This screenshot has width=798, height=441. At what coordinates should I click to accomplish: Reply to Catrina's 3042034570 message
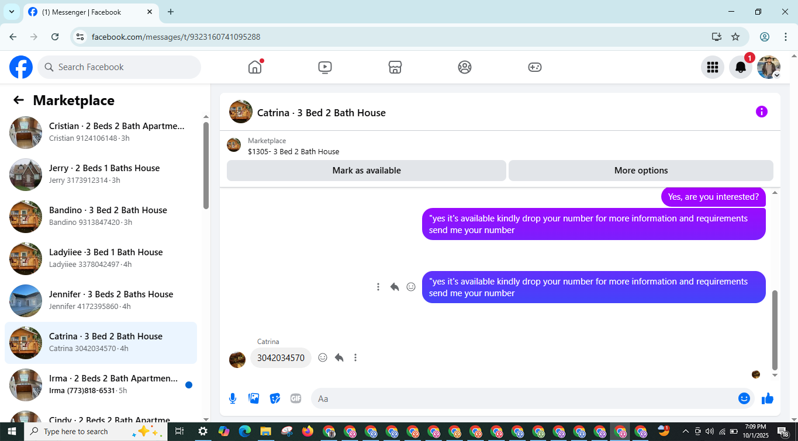point(339,357)
